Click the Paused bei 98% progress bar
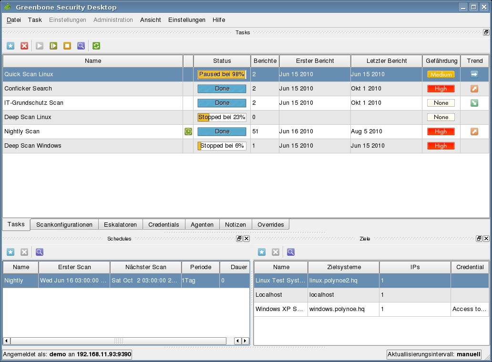Screen dimensions: 492x362 [222, 74]
